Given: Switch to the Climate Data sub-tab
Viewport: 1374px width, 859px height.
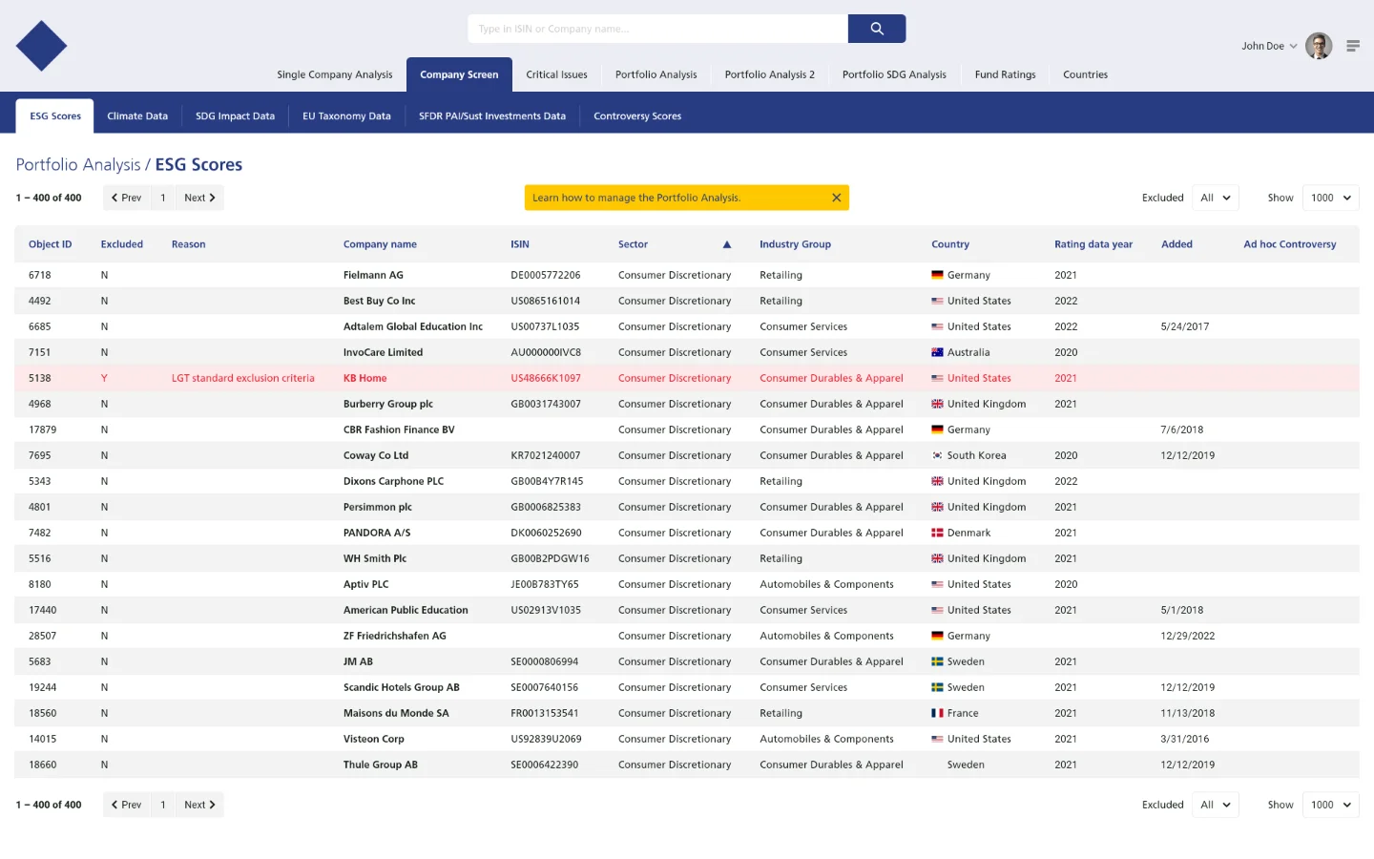Looking at the screenshot, I should pos(137,116).
